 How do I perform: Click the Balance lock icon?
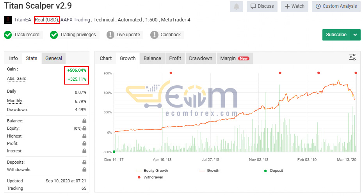tap(84, 121)
